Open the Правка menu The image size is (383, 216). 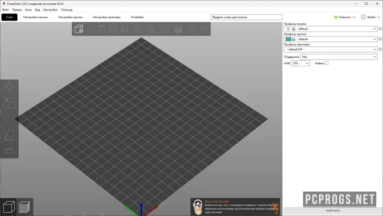[17, 10]
